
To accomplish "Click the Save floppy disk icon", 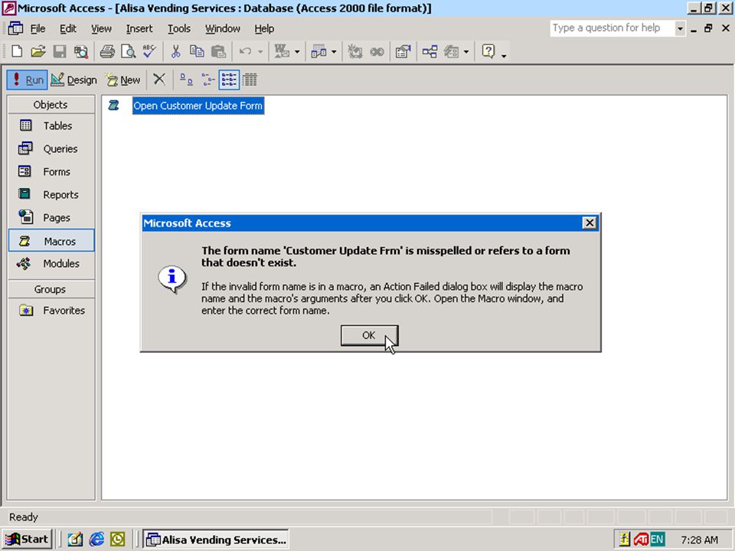I will (x=60, y=51).
